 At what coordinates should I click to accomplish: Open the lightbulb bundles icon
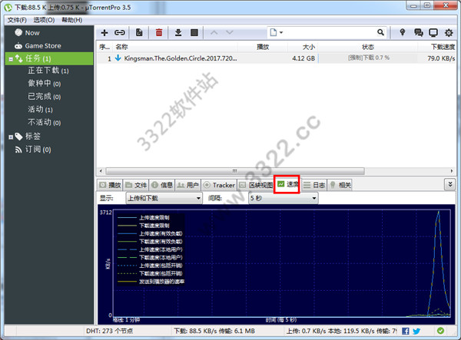tap(403, 32)
